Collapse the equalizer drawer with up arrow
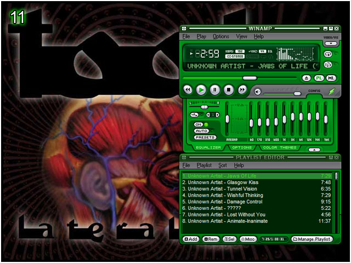The height and width of the screenshot is (263, 351). pos(314,150)
